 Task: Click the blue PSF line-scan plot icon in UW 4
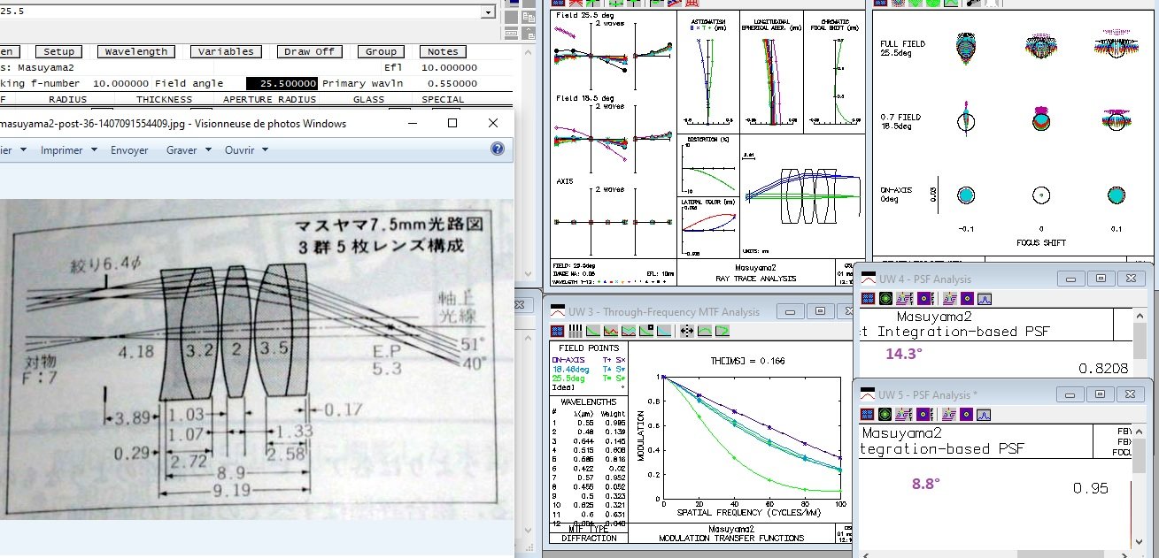pyautogui.click(x=985, y=298)
